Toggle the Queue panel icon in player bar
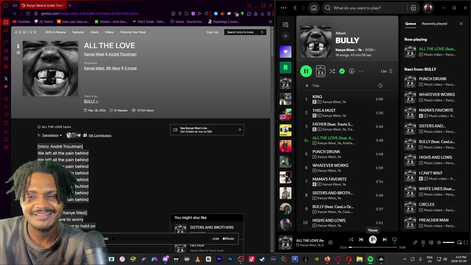 click(x=423, y=243)
